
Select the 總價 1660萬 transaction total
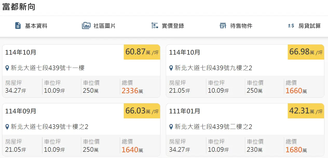pos(296,91)
